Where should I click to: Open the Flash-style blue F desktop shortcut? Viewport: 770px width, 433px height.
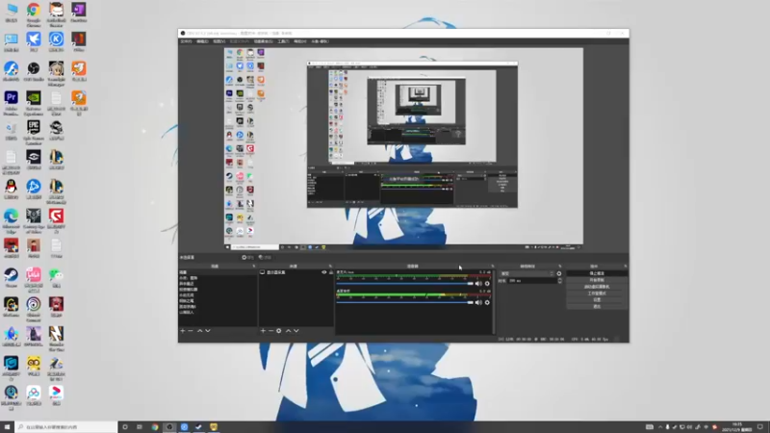coord(11,71)
